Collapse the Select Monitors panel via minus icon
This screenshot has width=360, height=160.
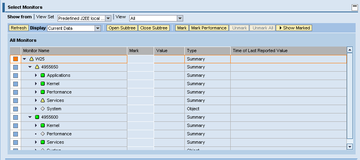coord(354,7)
